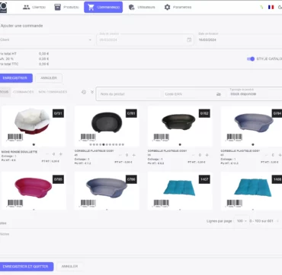Toggle the Style Catalogue switch

(x=251, y=58)
